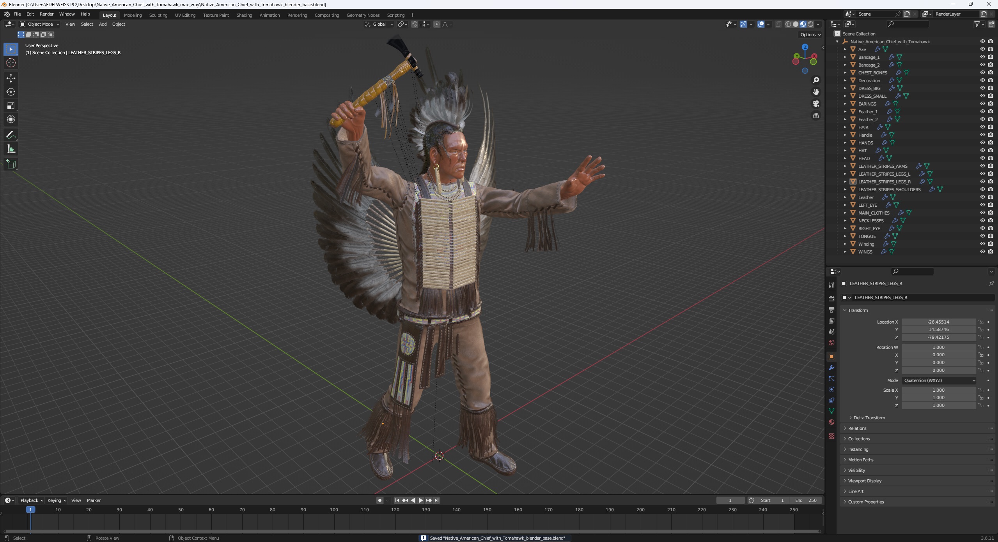Open Modifiers properties tab (wrench)

[831, 368]
